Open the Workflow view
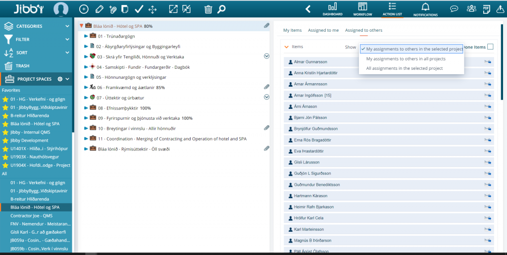 [x=362, y=9]
